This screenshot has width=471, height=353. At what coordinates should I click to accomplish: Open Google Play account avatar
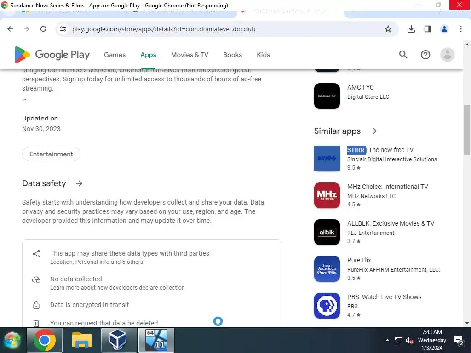[x=447, y=55]
